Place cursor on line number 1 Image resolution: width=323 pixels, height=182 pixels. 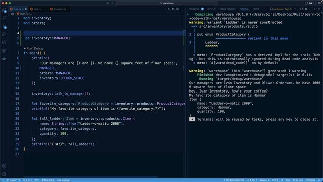18,18
